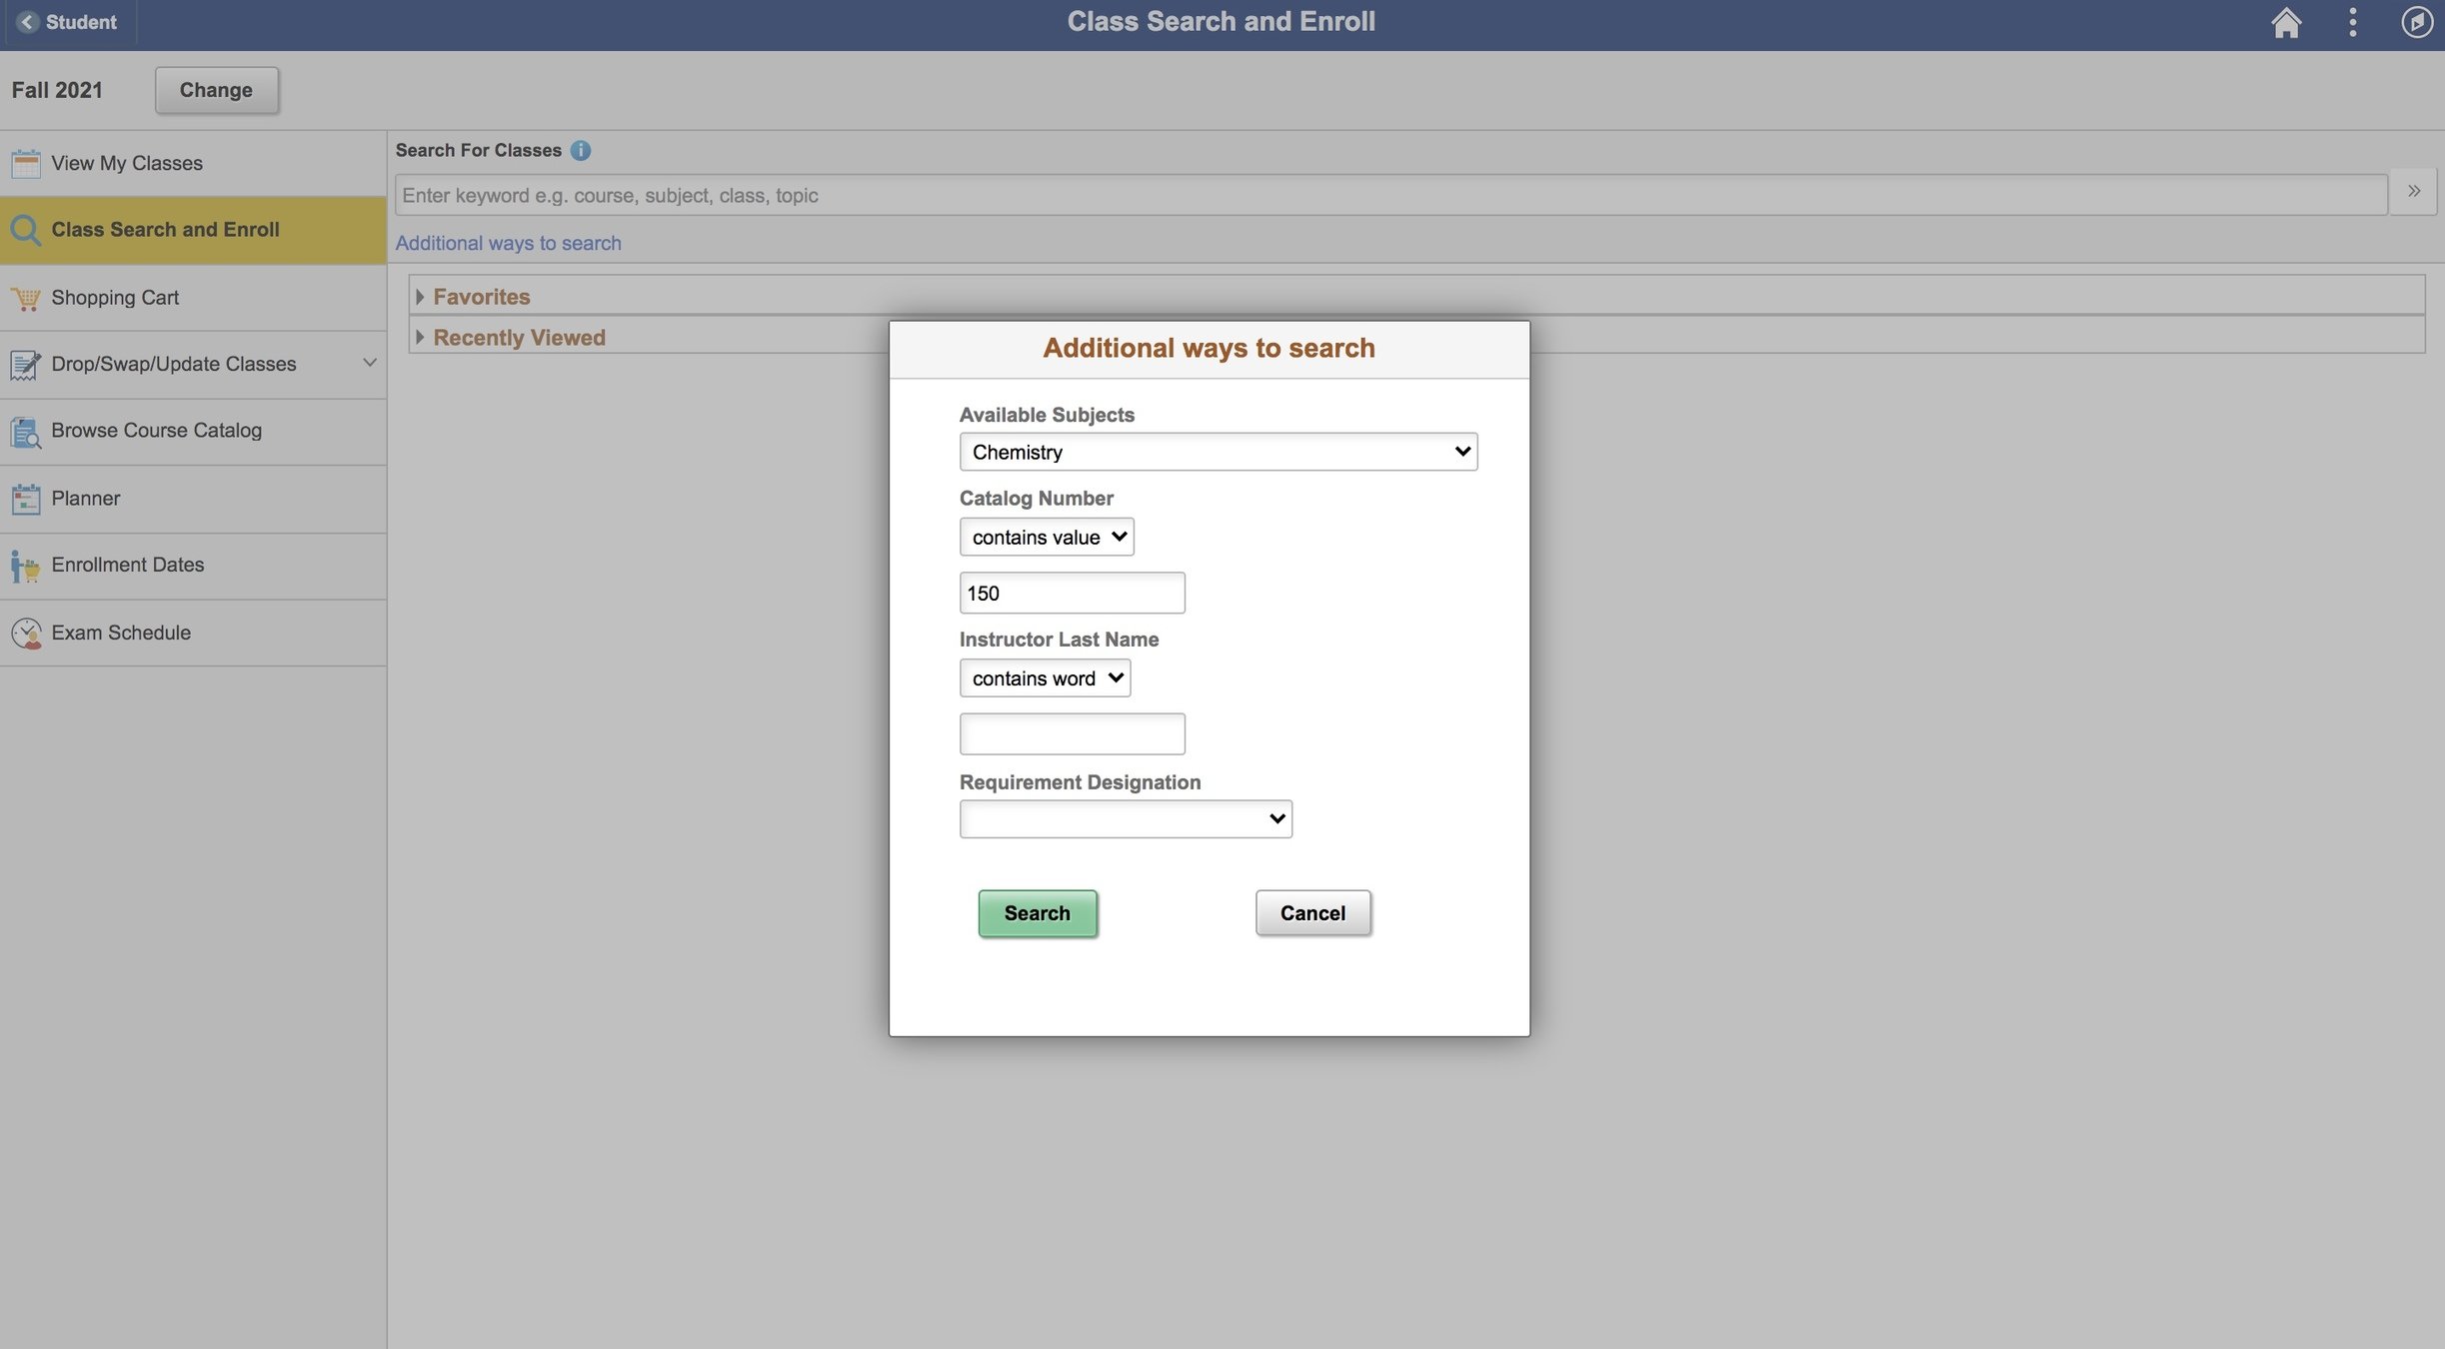Click the Drop/Swap/Update notepad icon
This screenshot has height=1349, width=2445.
[25, 365]
